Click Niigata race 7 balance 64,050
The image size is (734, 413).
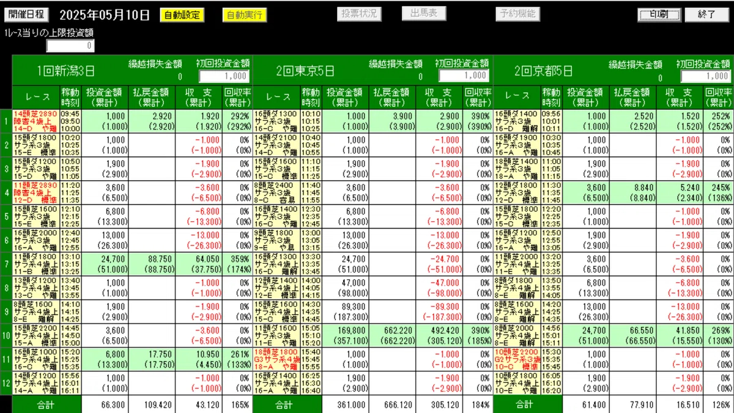(x=207, y=259)
